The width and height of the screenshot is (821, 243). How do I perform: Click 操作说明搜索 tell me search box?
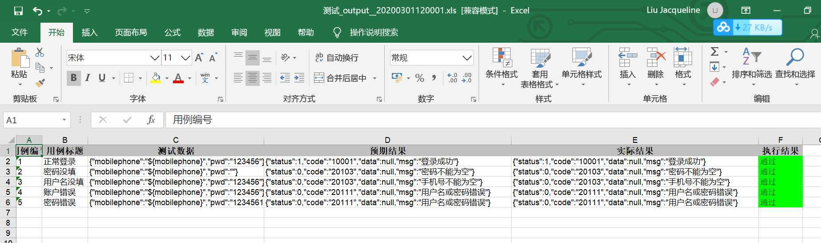374,32
